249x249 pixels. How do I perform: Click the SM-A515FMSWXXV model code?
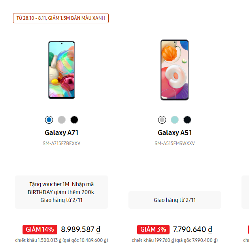(175, 143)
